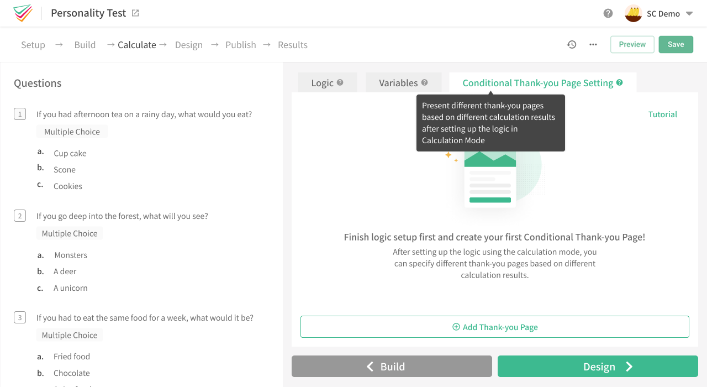Open the Tutorial link
707x387 pixels.
(662, 114)
